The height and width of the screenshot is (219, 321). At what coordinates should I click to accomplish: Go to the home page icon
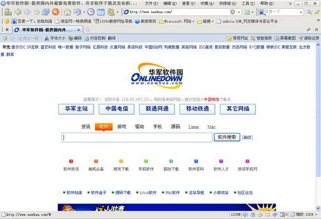67,12
